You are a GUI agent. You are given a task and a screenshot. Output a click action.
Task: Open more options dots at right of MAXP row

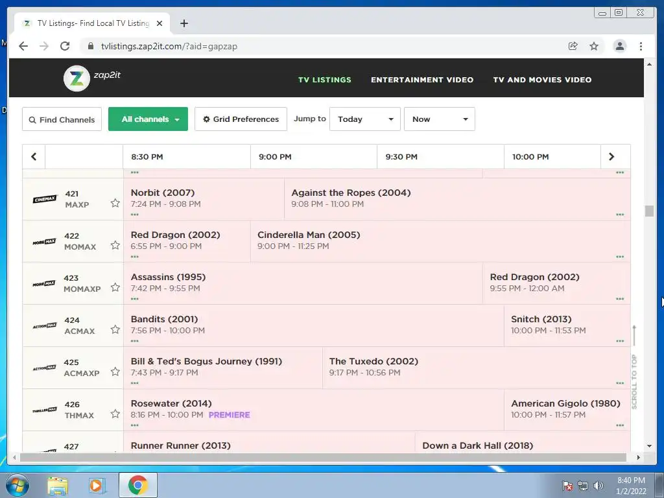coord(620,215)
